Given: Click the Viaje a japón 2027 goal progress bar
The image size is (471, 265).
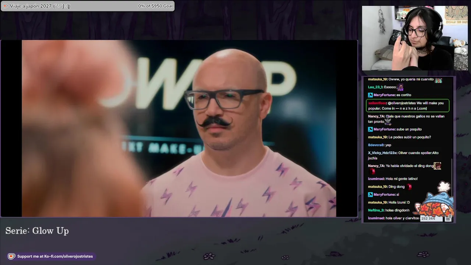Looking at the screenshot, I should coord(88,6).
